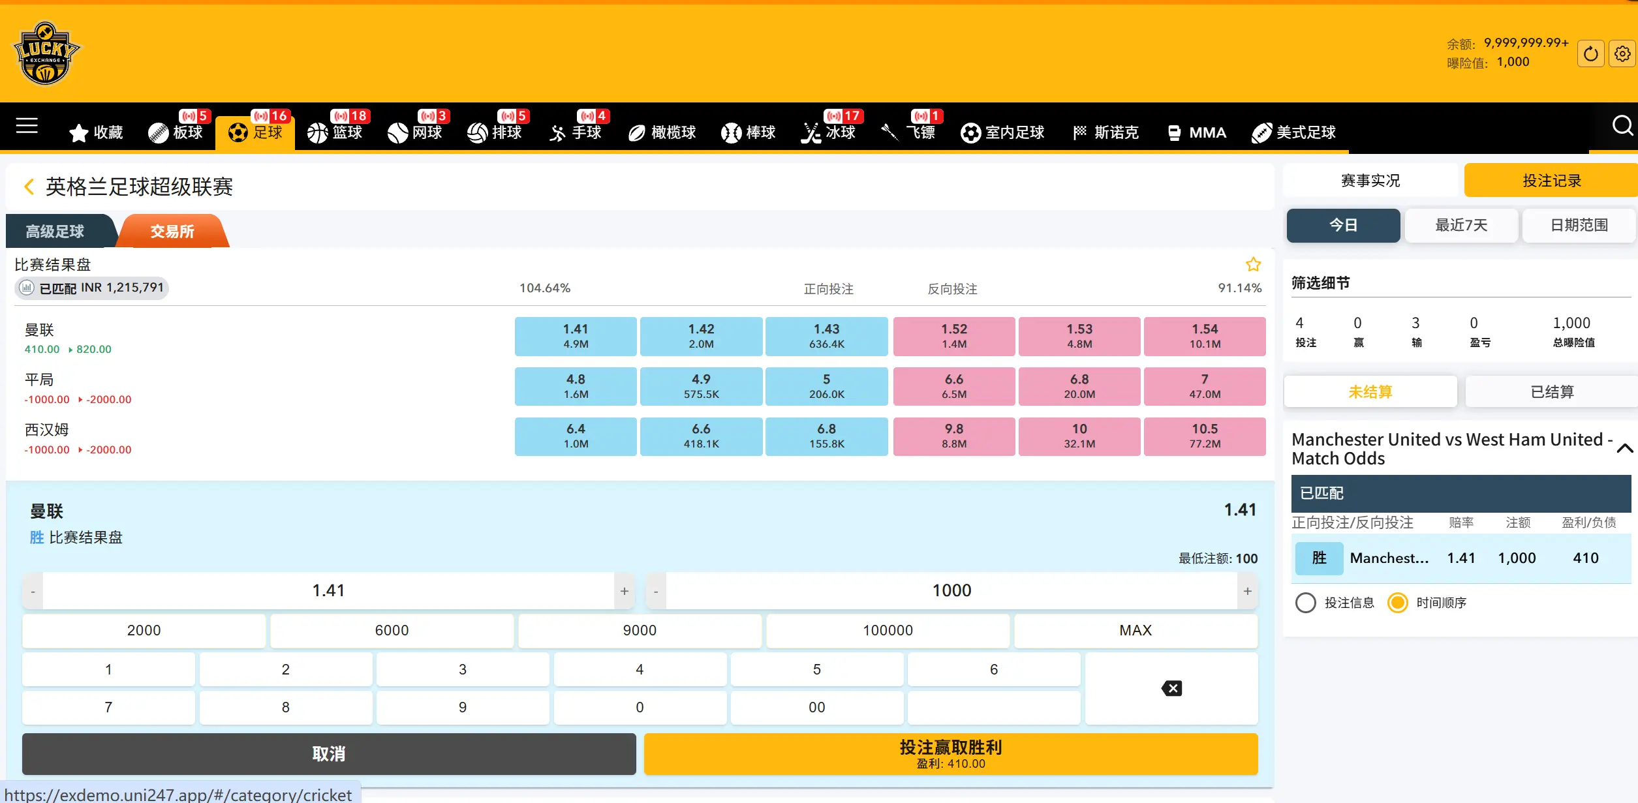Place bet with 投注赢取胜利 button
Viewport: 1638px width, 803px height.
951,754
